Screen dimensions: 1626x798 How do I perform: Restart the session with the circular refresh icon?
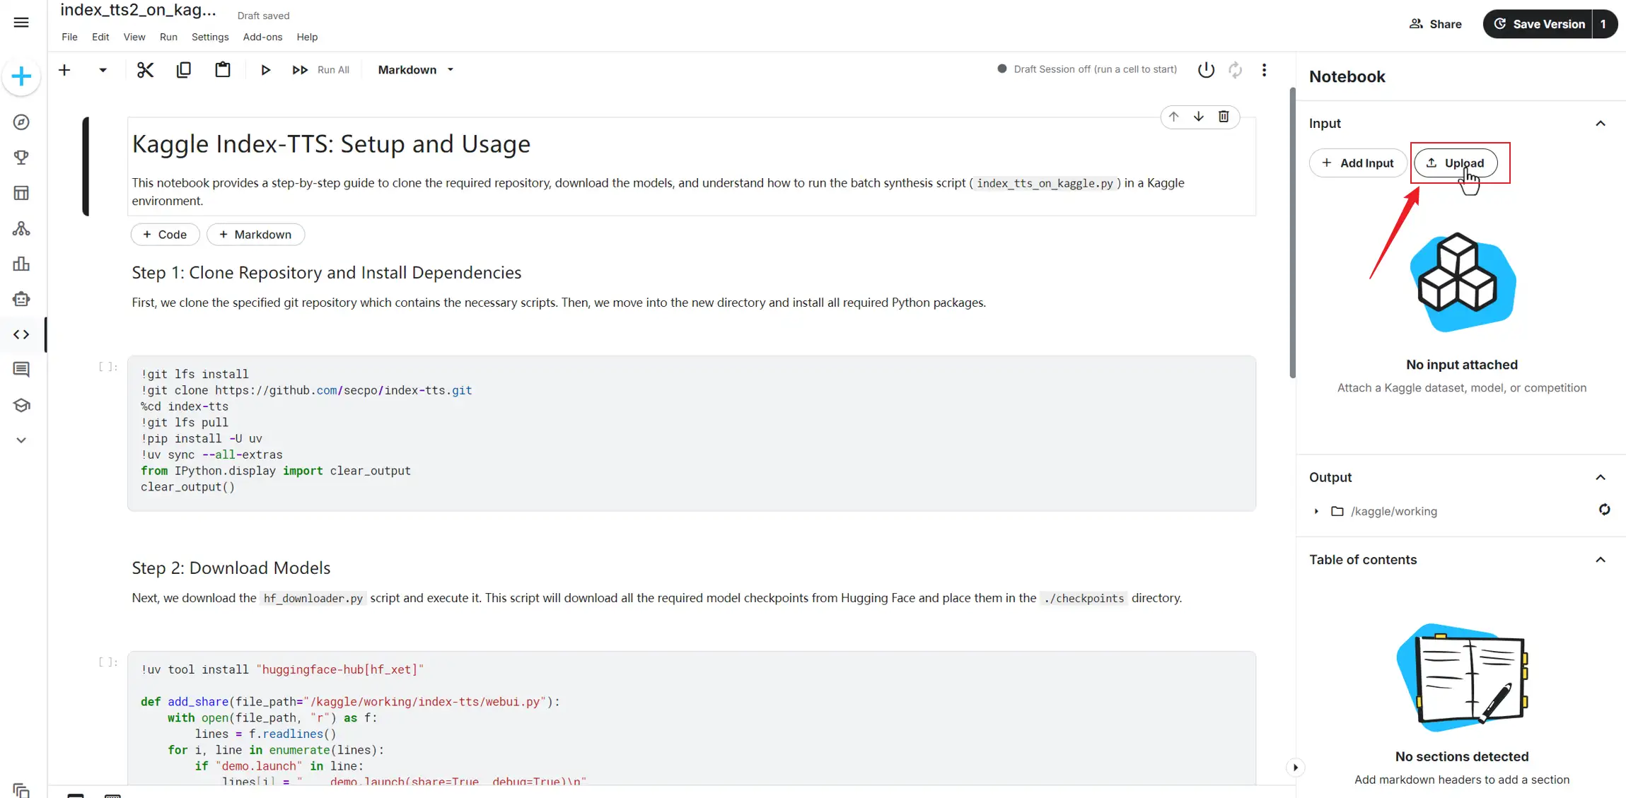click(1234, 69)
